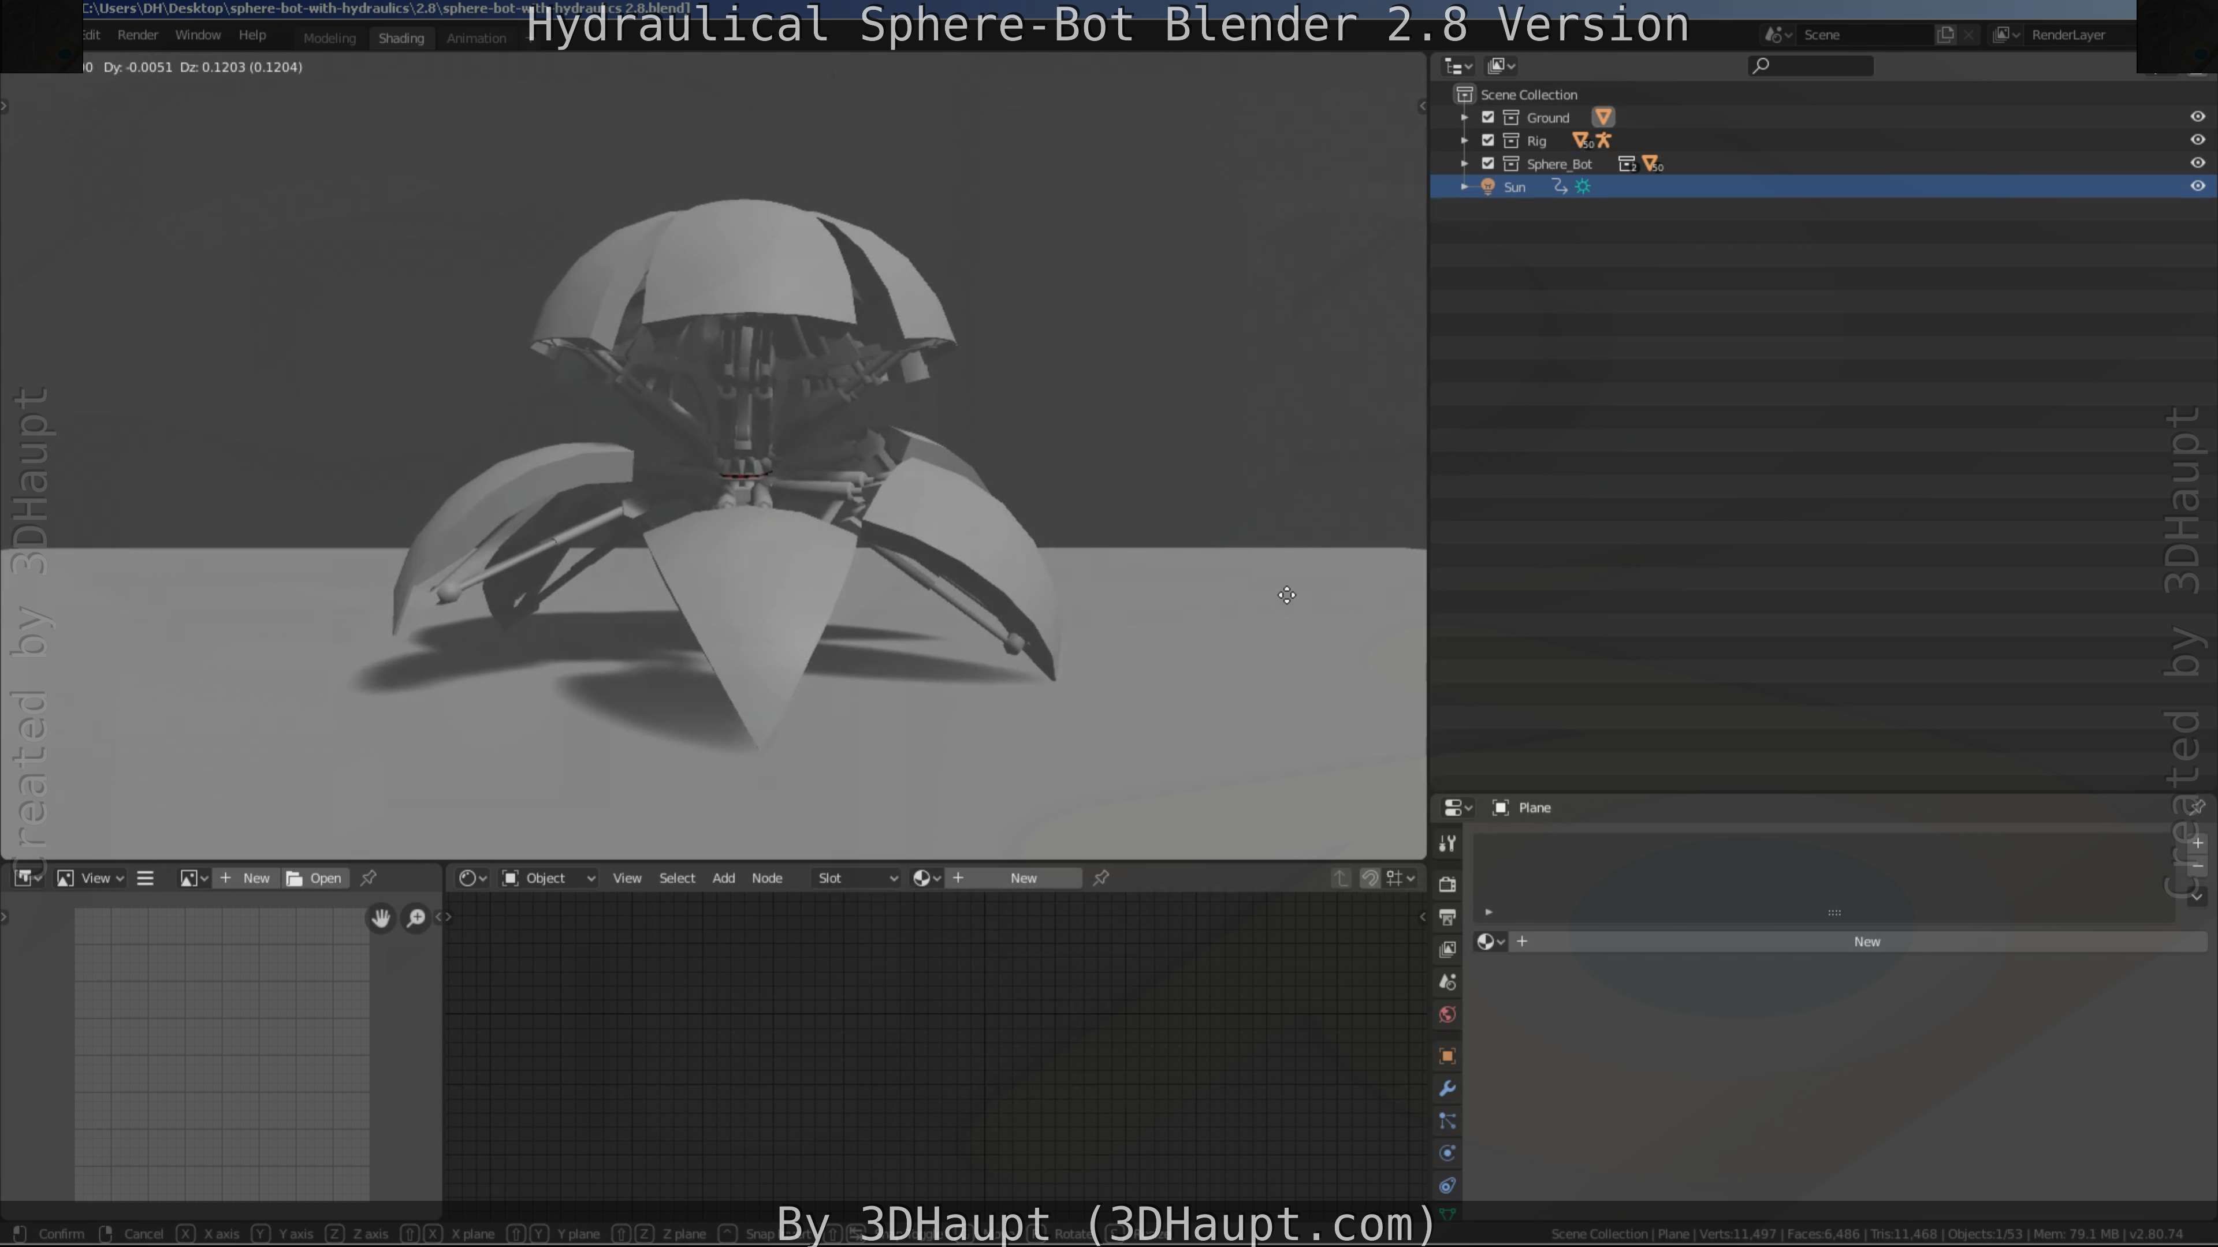The image size is (2218, 1247).
Task: Switch to the Modeling workspace tab
Action: 329,38
